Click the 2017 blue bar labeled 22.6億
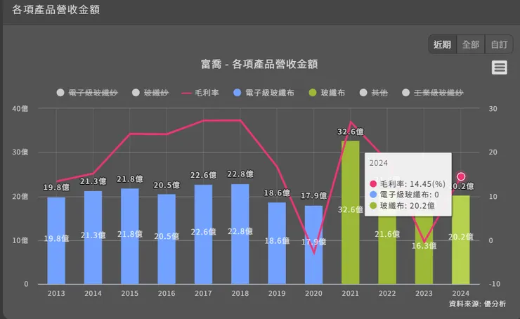Screen dimensions: 520x319 pyautogui.click(x=203, y=234)
